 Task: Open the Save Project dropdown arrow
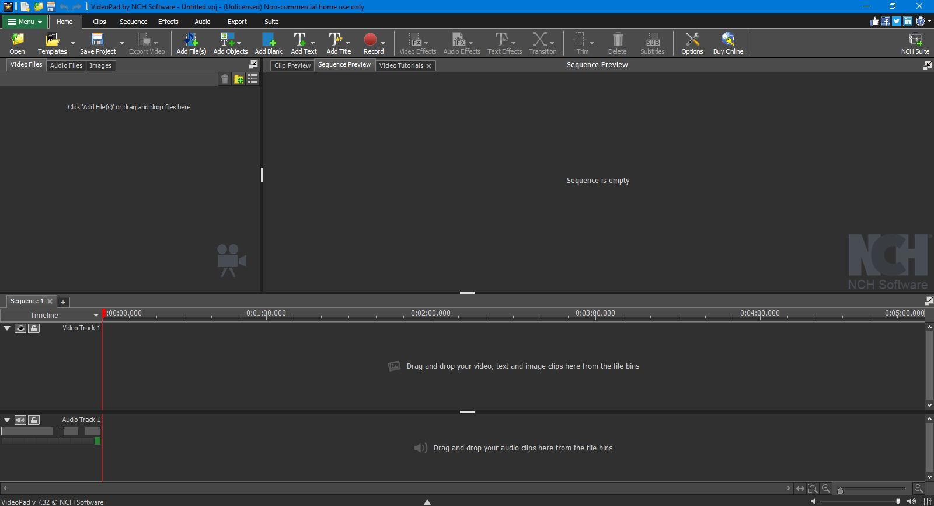point(121,43)
